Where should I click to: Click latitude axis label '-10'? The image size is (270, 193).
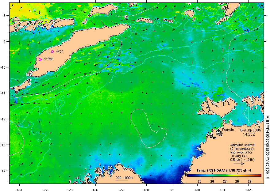pyautogui.click(x=3, y=67)
